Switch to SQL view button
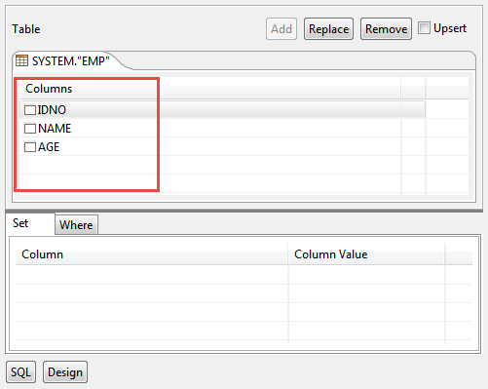Viewport: 488px width, 389px height. tap(20, 371)
